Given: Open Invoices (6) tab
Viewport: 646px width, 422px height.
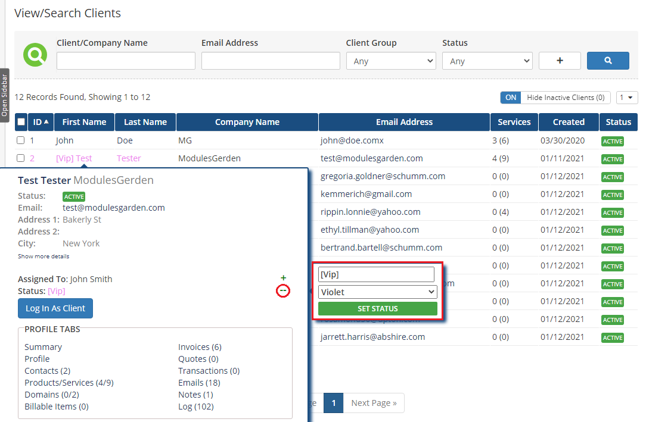Looking at the screenshot, I should pyautogui.click(x=200, y=347).
